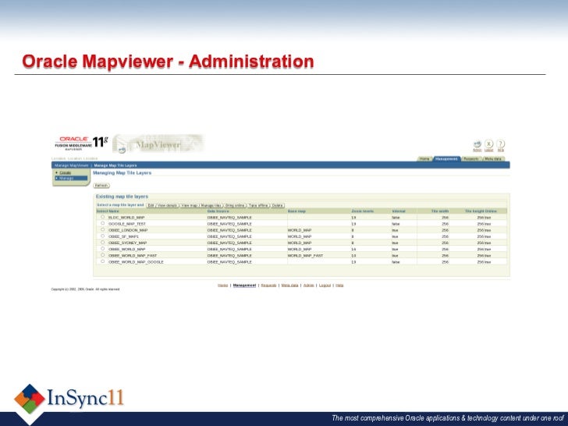Click the footer Logout link
This screenshot has width=568, height=426.
pyautogui.click(x=325, y=286)
